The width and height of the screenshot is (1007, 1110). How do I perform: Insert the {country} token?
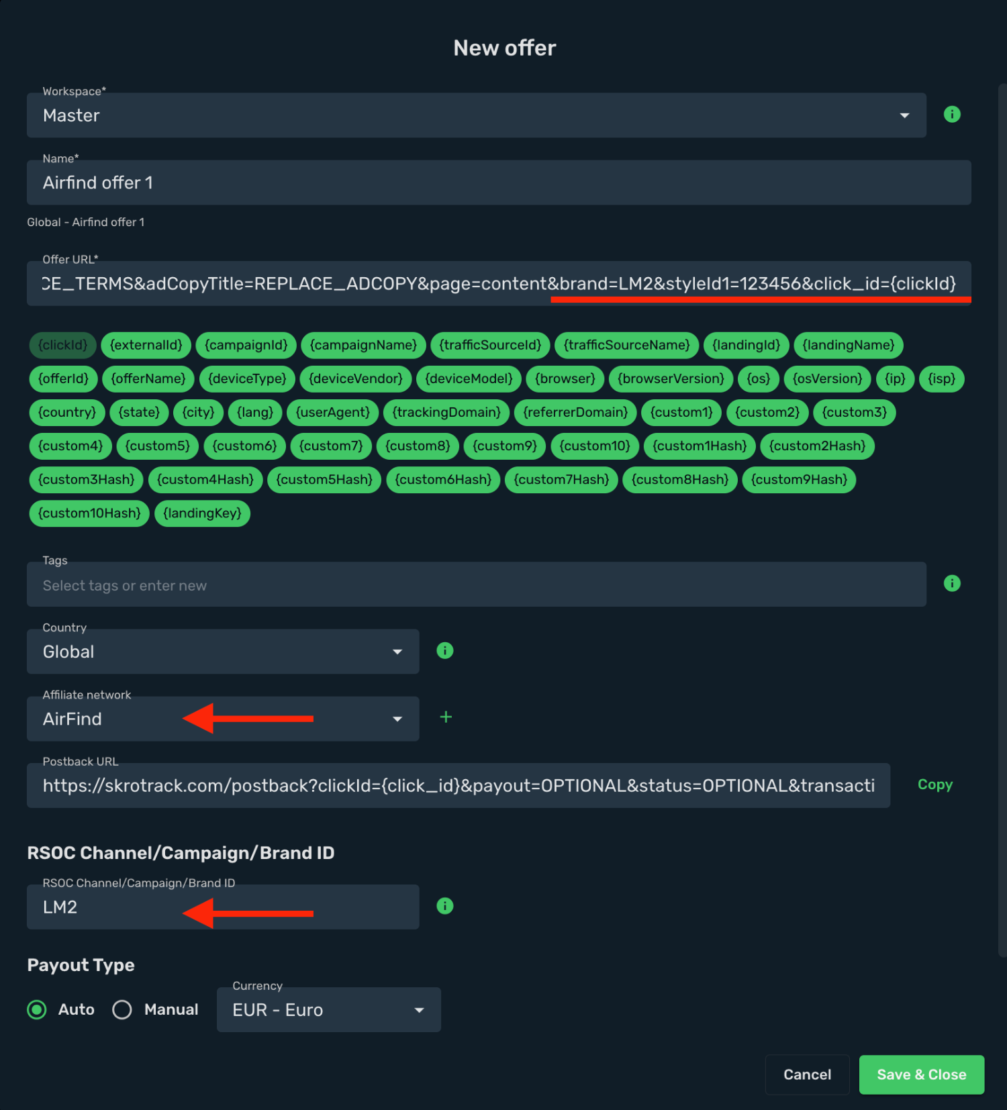click(x=67, y=412)
